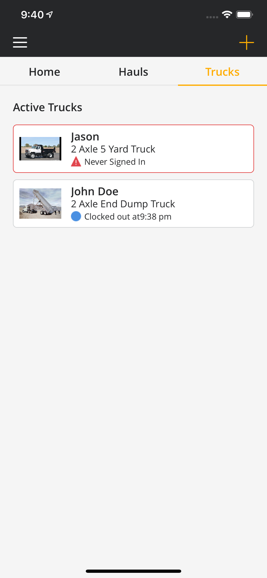
Task: Tap the 2 Axle 5 Yard Truck label
Action: pos(113,149)
